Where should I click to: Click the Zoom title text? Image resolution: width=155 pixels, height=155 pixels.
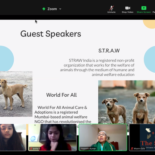[x=52, y=9]
